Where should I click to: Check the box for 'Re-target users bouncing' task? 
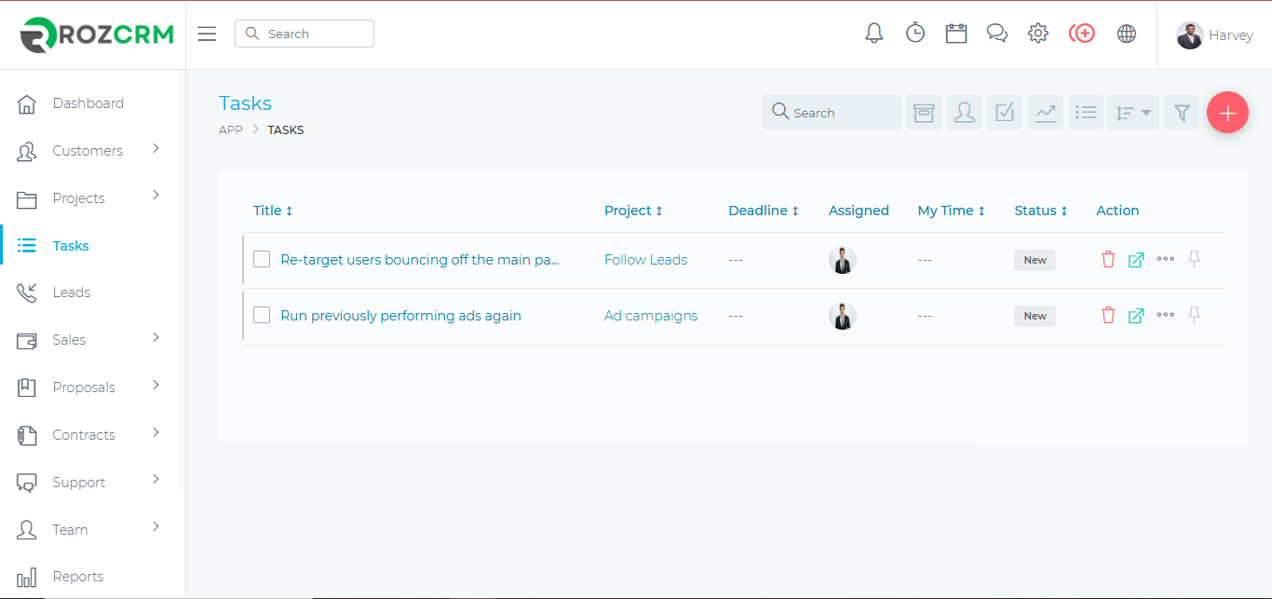tap(262, 260)
